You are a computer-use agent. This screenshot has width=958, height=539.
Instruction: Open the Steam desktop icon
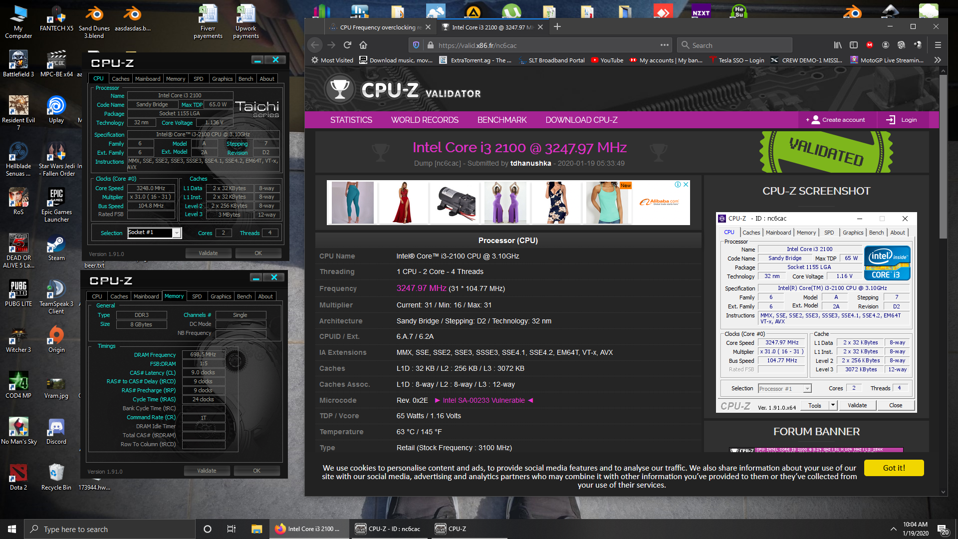(56, 248)
